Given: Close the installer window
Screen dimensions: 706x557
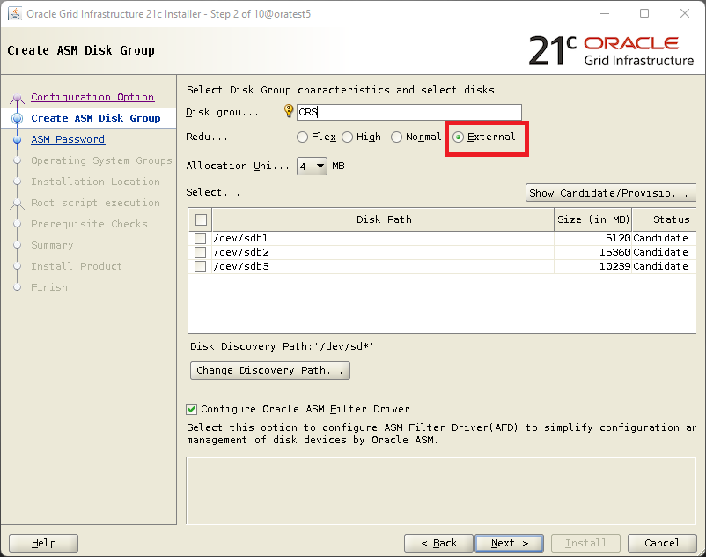Looking at the screenshot, I should coord(685,13).
